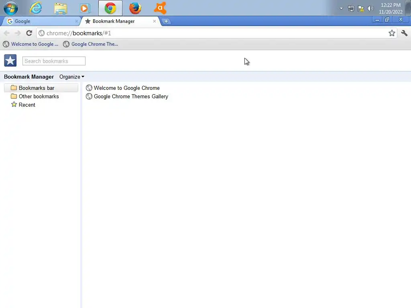Minimize the Chrome window
Viewport: 411px width, 308px height.
tap(377, 20)
